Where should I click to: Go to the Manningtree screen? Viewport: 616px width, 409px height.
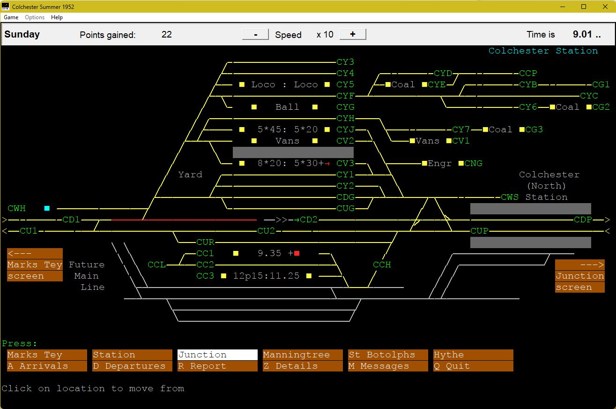click(303, 355)
